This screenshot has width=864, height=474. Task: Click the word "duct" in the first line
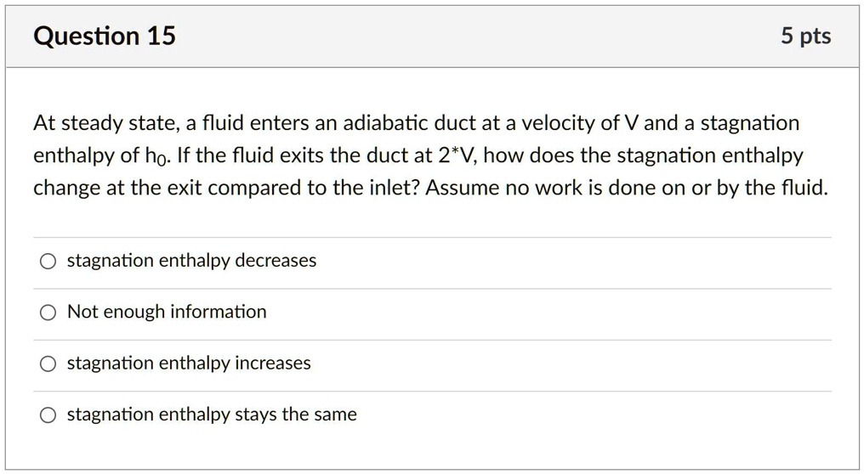point(456,124)
